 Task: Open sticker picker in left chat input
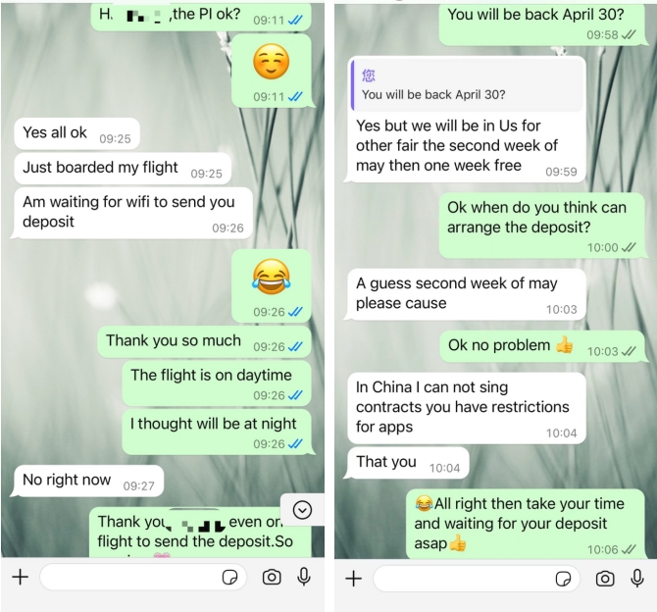tap(229, 578)
